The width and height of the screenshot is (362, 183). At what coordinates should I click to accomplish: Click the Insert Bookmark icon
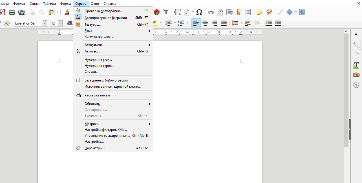point(239,12)
